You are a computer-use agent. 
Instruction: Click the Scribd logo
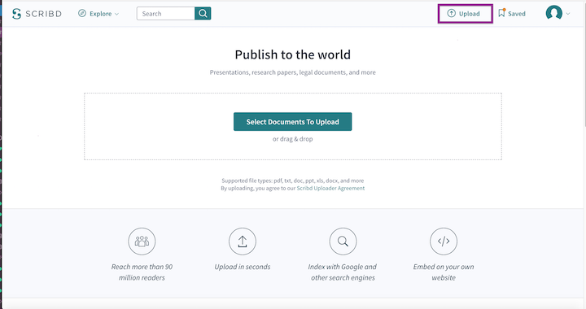37,14
